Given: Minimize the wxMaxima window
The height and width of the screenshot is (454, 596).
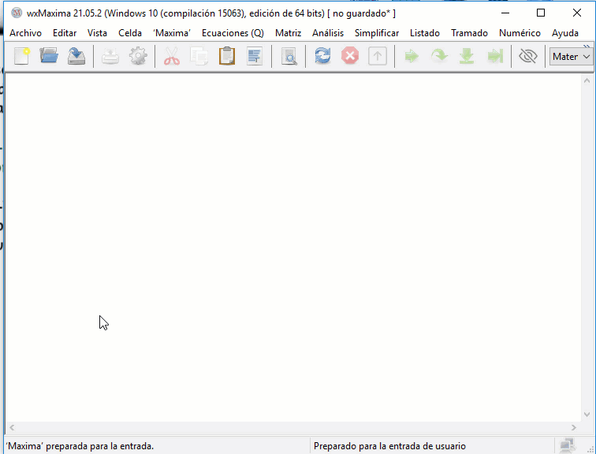Looking at the screenshot, I should coord(505,13).
